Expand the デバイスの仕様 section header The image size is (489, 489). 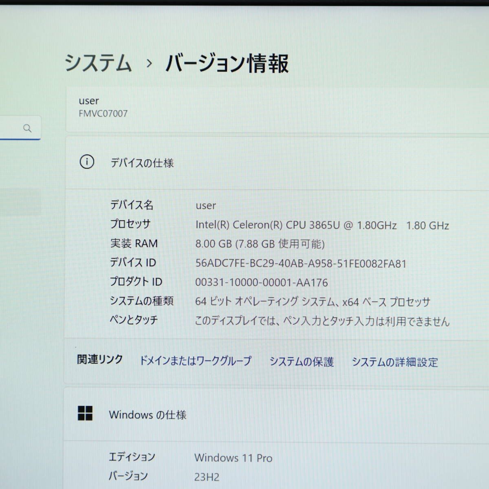(x=277, y=163)
